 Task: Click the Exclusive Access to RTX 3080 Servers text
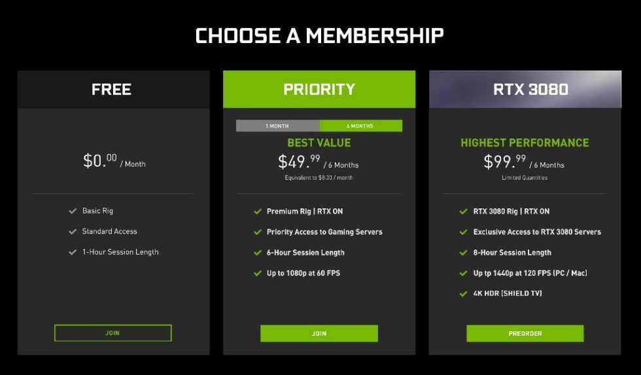click(x=537, y=232)
